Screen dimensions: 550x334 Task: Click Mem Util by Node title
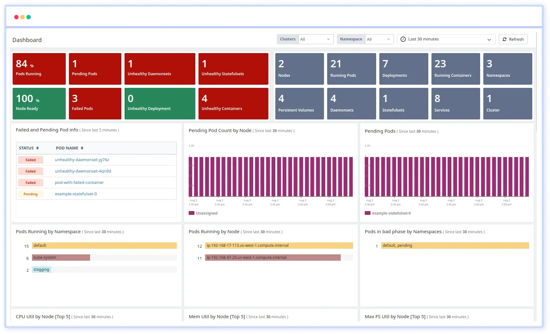coord(217,317)
